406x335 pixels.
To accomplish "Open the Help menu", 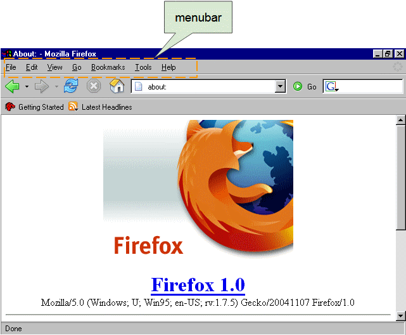I will (168, 67).
